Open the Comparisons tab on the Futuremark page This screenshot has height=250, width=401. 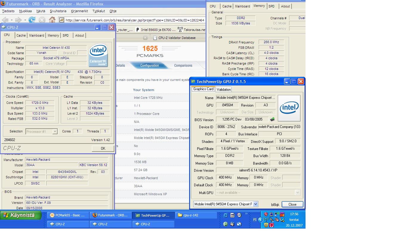(183, 65)
